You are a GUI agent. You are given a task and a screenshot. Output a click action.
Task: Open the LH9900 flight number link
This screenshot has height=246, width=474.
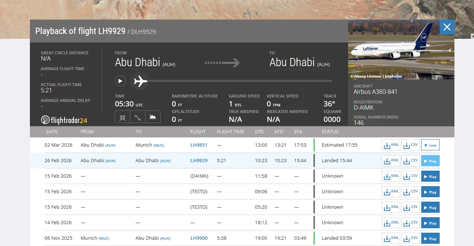(199, 238)
